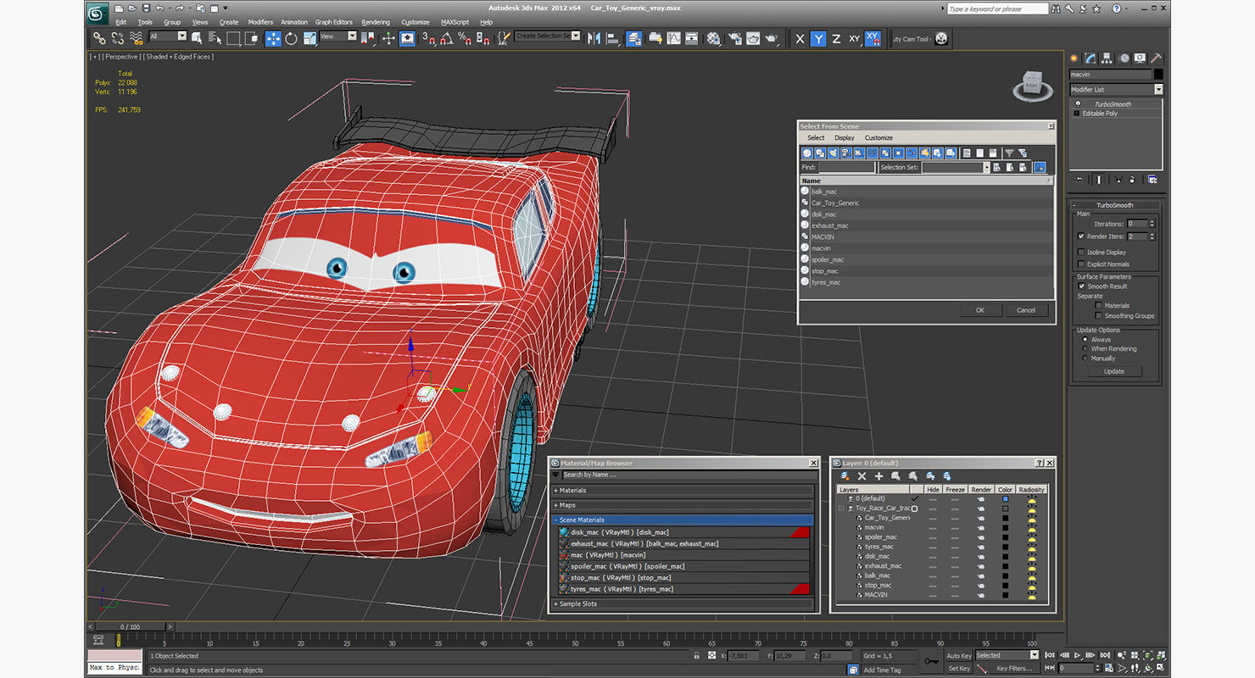Image resolution: width=1255 pixels, height=678 pixels.
Task: Toggle the TurboSmooth modifier lightbulb
Action: point(1078,103)
